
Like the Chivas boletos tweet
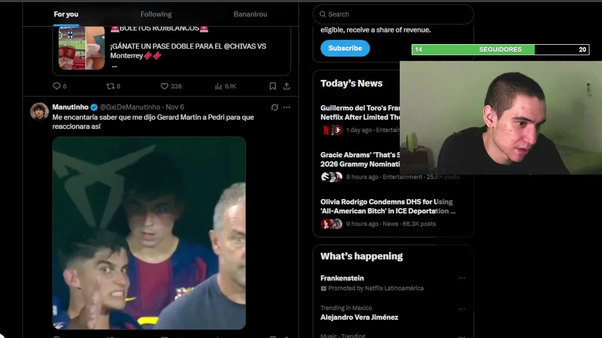pyautogui.click(x=171, y=86)
